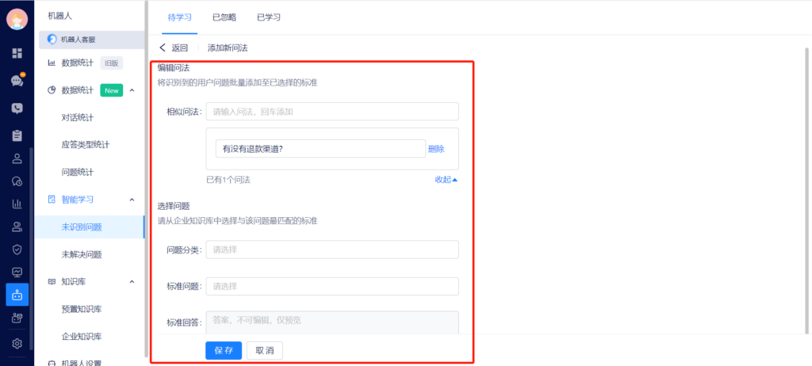Open the phone call icon in the sidebar
Screen dimensions: 812x366
tap(17, 109)
